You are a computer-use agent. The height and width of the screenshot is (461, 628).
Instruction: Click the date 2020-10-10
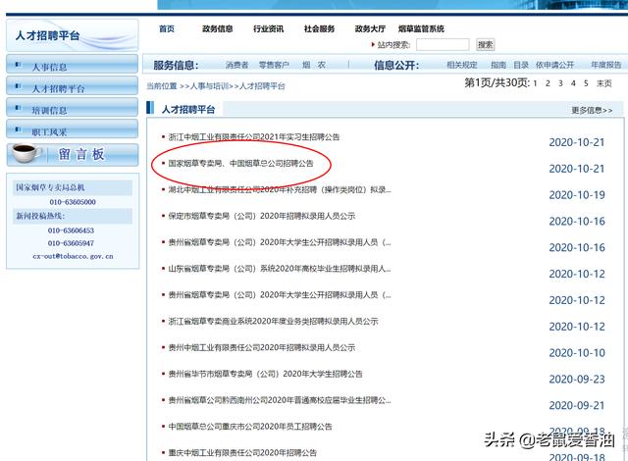pos(577,352)
